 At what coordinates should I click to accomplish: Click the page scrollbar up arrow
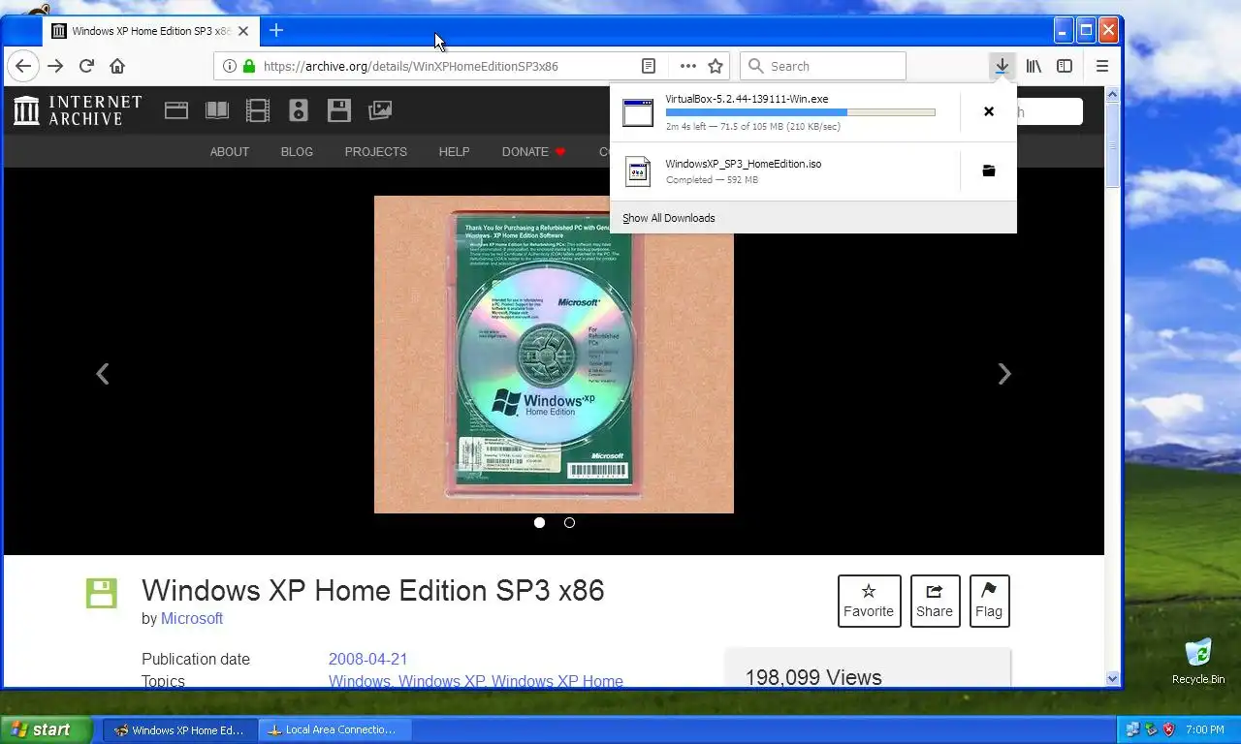1112,94
